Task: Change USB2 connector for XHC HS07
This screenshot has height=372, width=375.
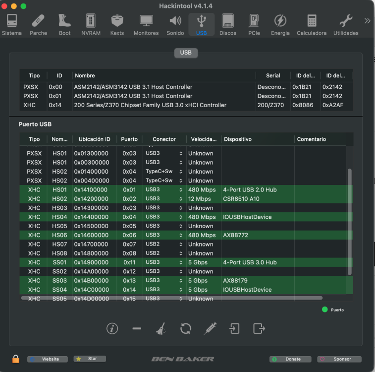Action: tap(164, 244)
